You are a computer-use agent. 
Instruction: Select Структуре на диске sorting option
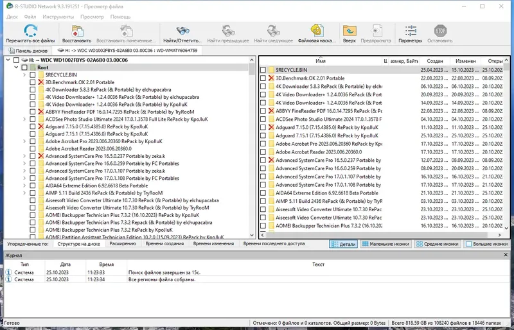(x=78, y=243)
